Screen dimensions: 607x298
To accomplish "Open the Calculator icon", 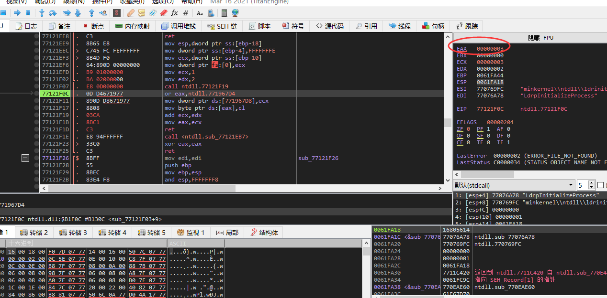I will (224, 13).
